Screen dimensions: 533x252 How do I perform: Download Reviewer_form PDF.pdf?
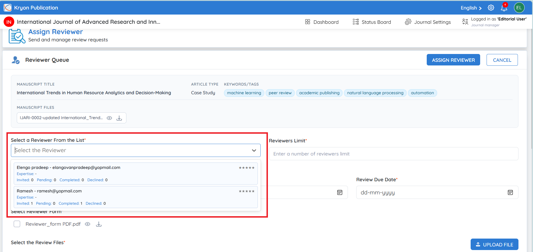[99, 224]
